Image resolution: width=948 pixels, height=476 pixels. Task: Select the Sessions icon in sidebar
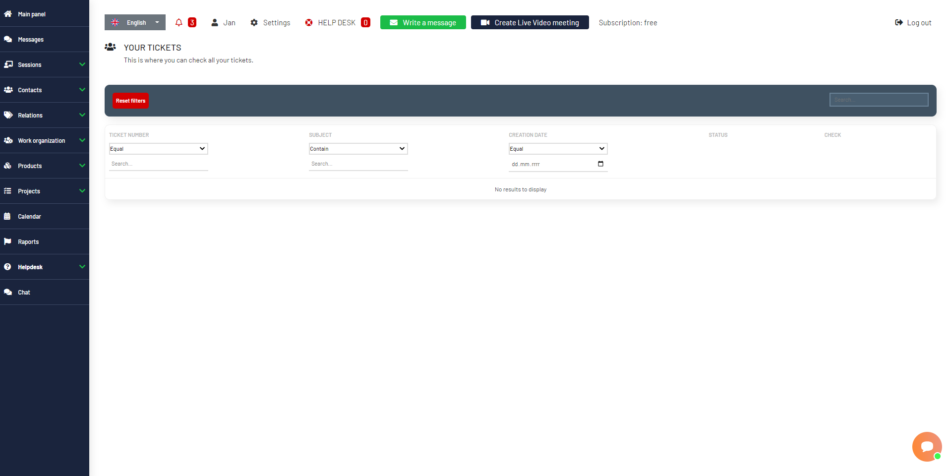point(8,64)
